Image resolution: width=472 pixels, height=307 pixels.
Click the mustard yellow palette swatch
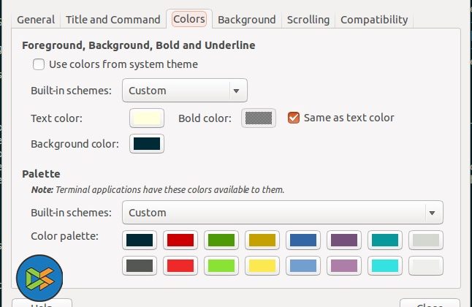click(261, 240)
